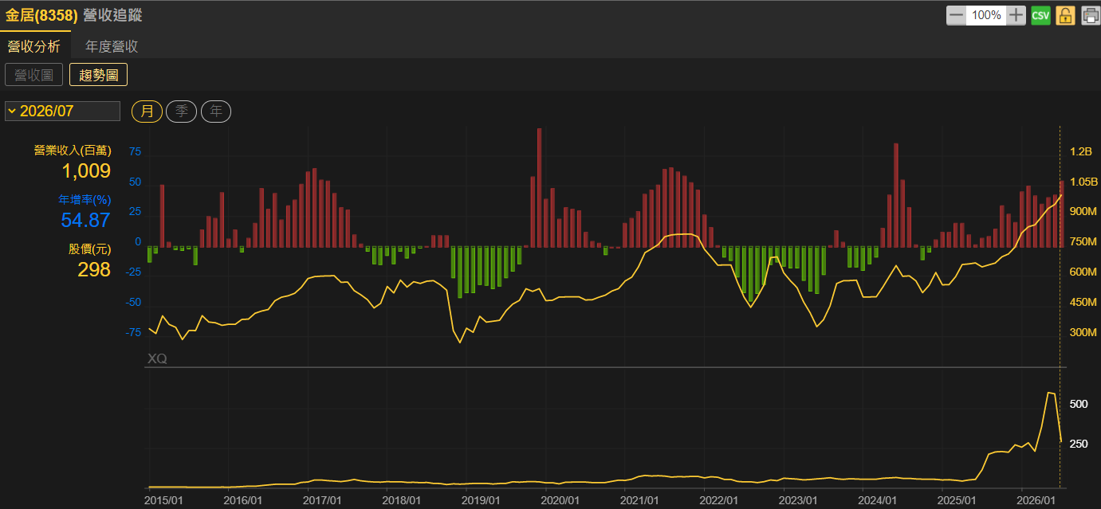Viewport: 1101px width, 509px height.
Task: Click the 2022/01 axis label
Action: 719,500
